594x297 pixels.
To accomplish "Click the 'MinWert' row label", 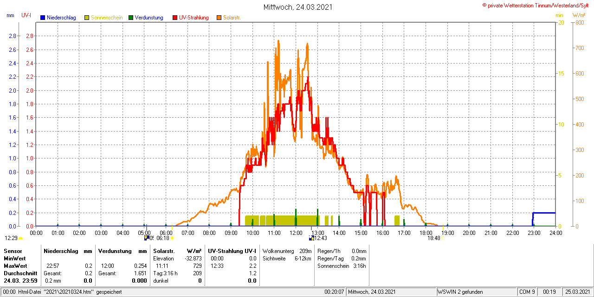I will [14, 259].
